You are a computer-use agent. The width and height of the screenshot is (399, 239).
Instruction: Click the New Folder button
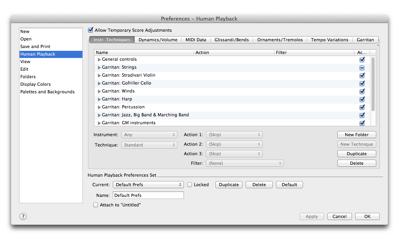click(356, 135)
